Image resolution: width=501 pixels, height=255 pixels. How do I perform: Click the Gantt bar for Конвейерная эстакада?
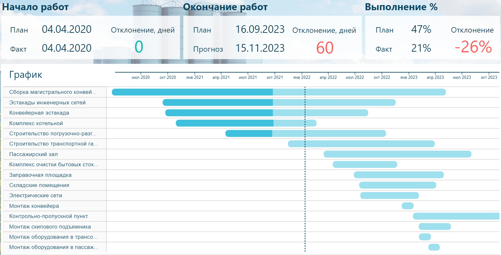[266, 113]
